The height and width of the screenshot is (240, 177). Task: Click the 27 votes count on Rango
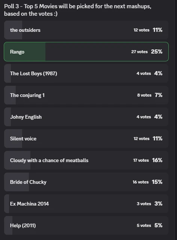139,52
